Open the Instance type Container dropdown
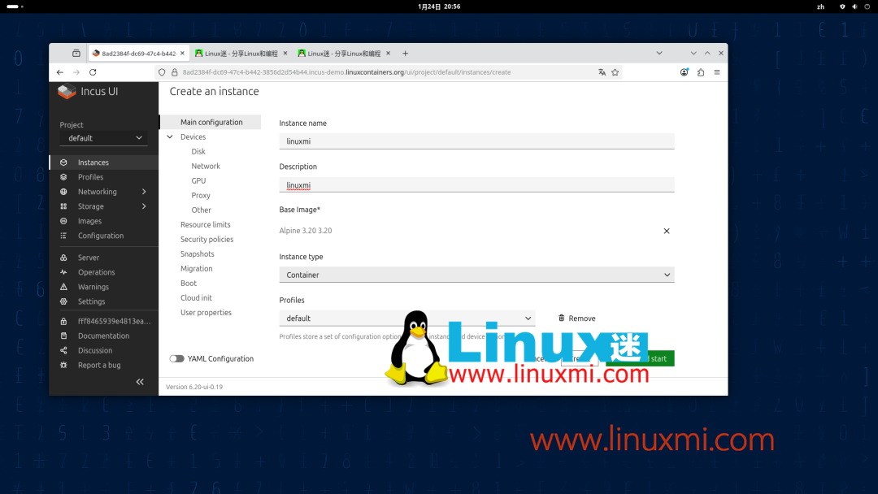The height and width of the screenshot is (494, 878). click(476, 275)
